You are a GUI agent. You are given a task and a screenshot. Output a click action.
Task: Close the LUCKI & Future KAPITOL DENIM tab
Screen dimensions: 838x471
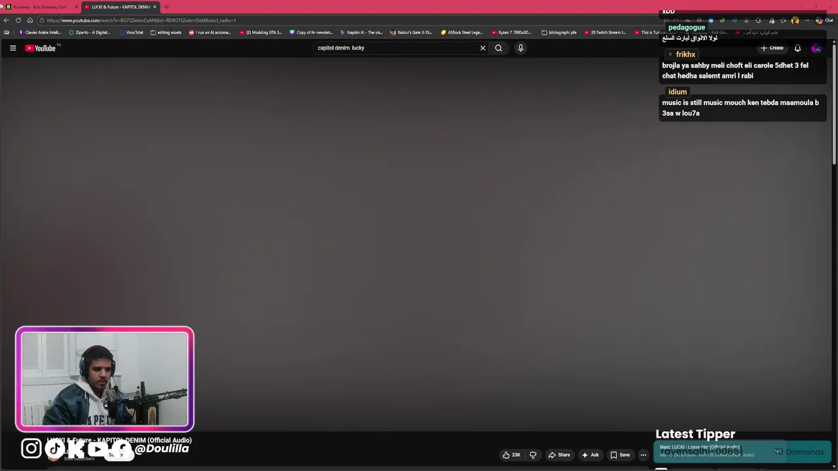click(155, 7)
